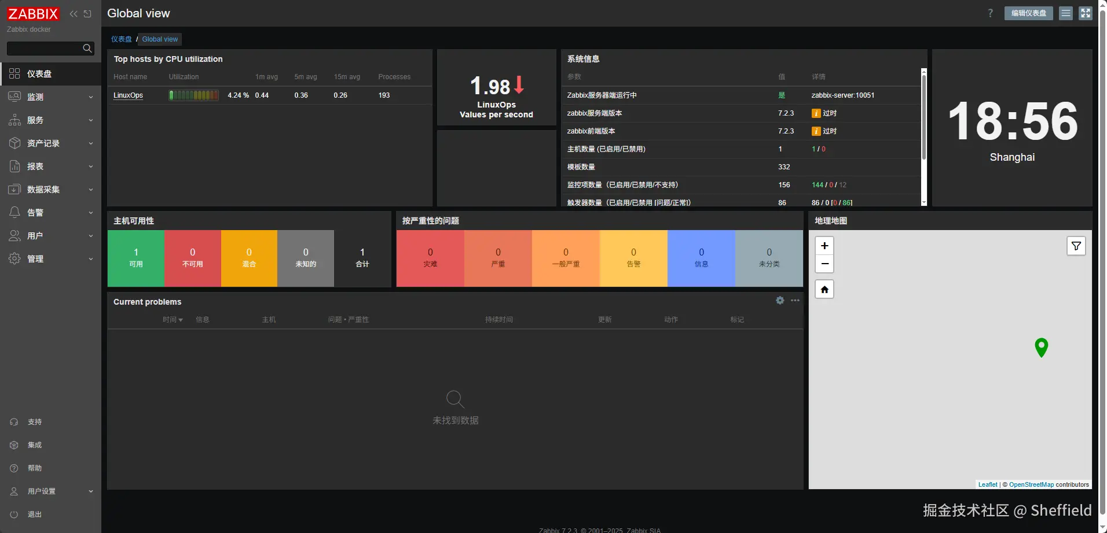Click the data collection (数据采集) icon

pyautogui.click(x=14, y=189)
